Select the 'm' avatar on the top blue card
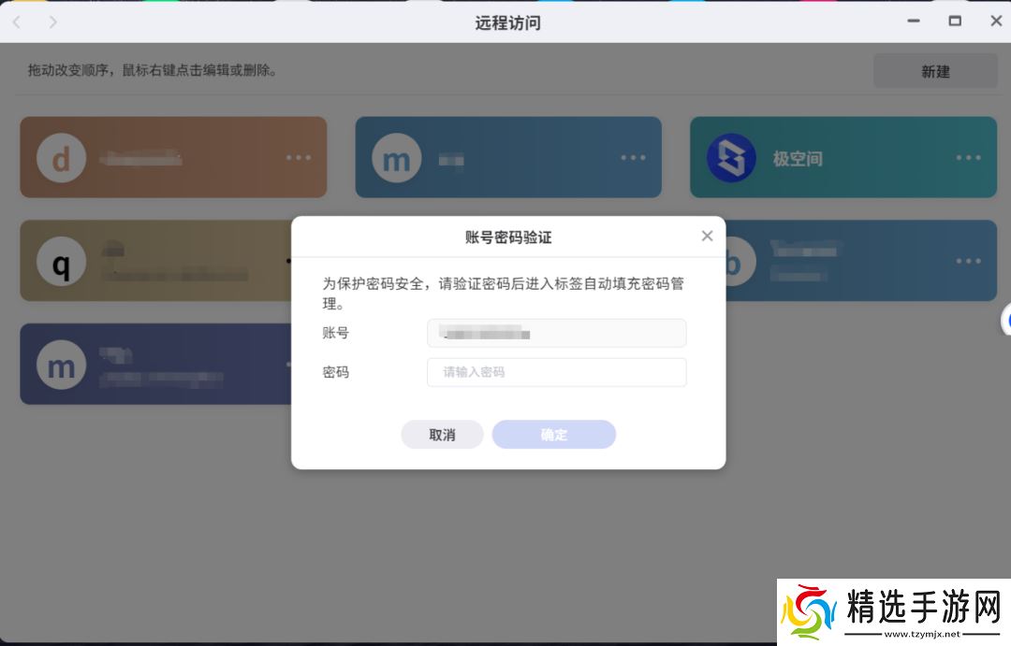Viewport: 1011px width, 646px height. coord(396,158)
